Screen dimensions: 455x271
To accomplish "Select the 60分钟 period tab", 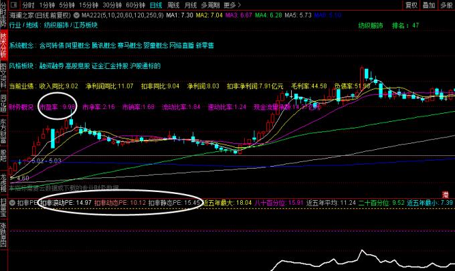I will (136, 5).
